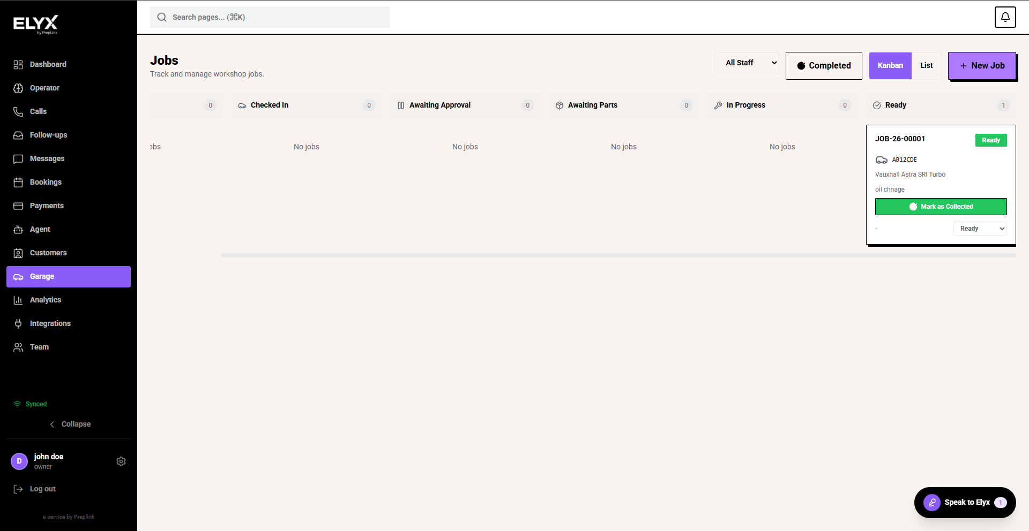Switch to Kanban view
The height and width of the screenshot is (531, 1029).
(x=890, y=66)
